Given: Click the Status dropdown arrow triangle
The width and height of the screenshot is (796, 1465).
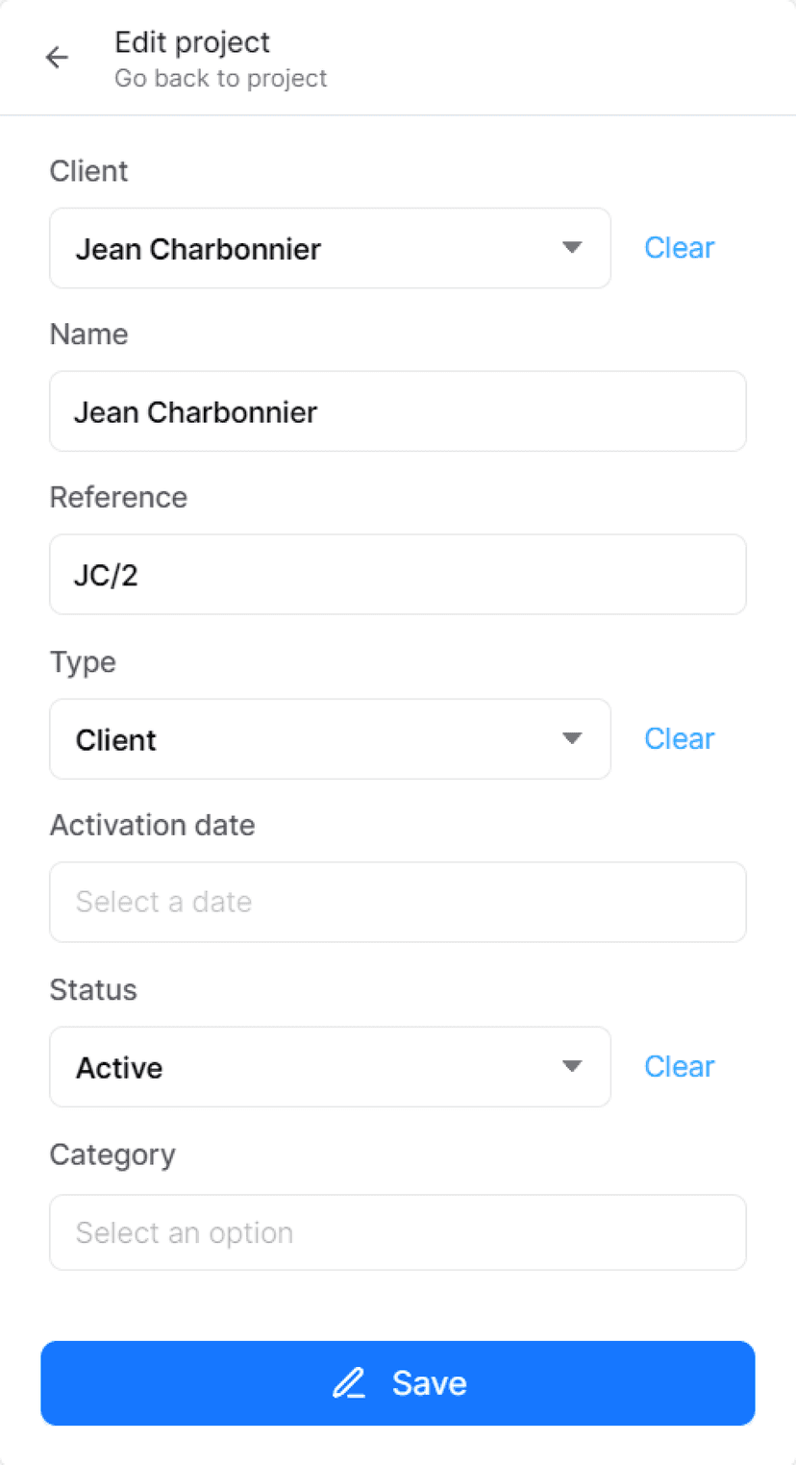Looking at the screenshot, I should (x=572, y=1067).
